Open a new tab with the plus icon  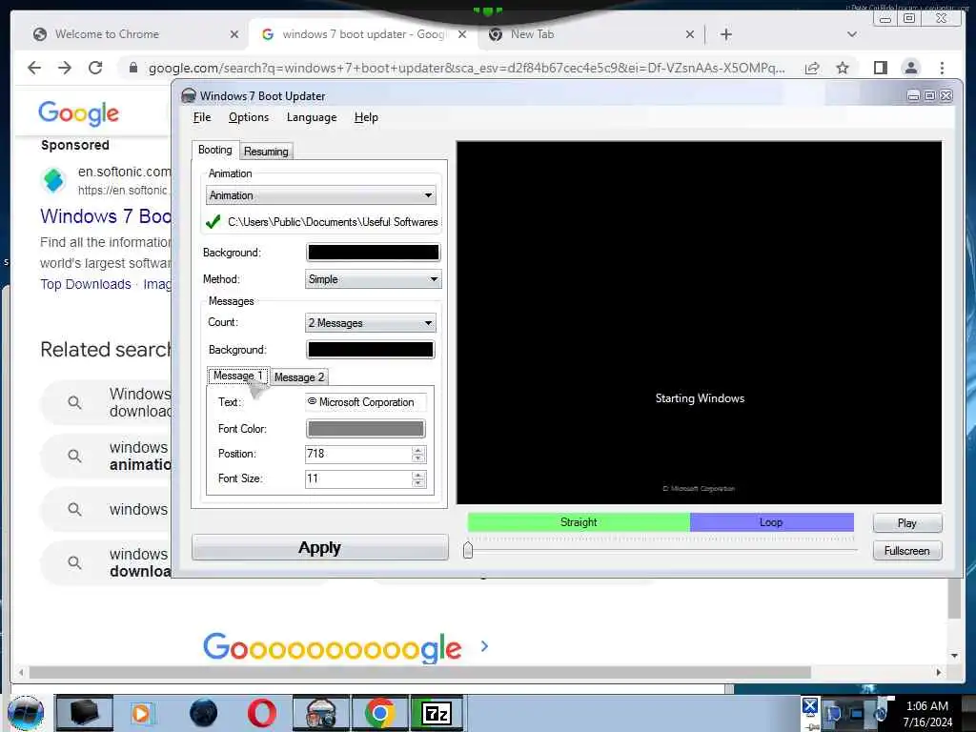[x=725, y=34]
